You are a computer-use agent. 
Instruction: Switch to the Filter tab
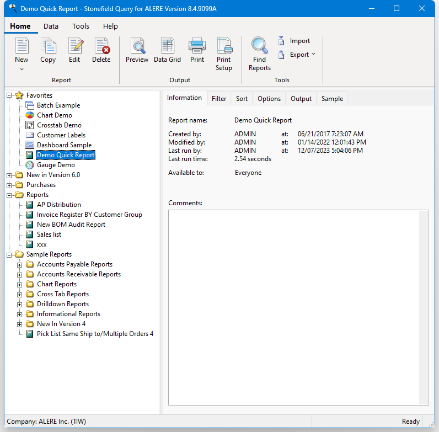pyautogui.click(x=219, y=99)
